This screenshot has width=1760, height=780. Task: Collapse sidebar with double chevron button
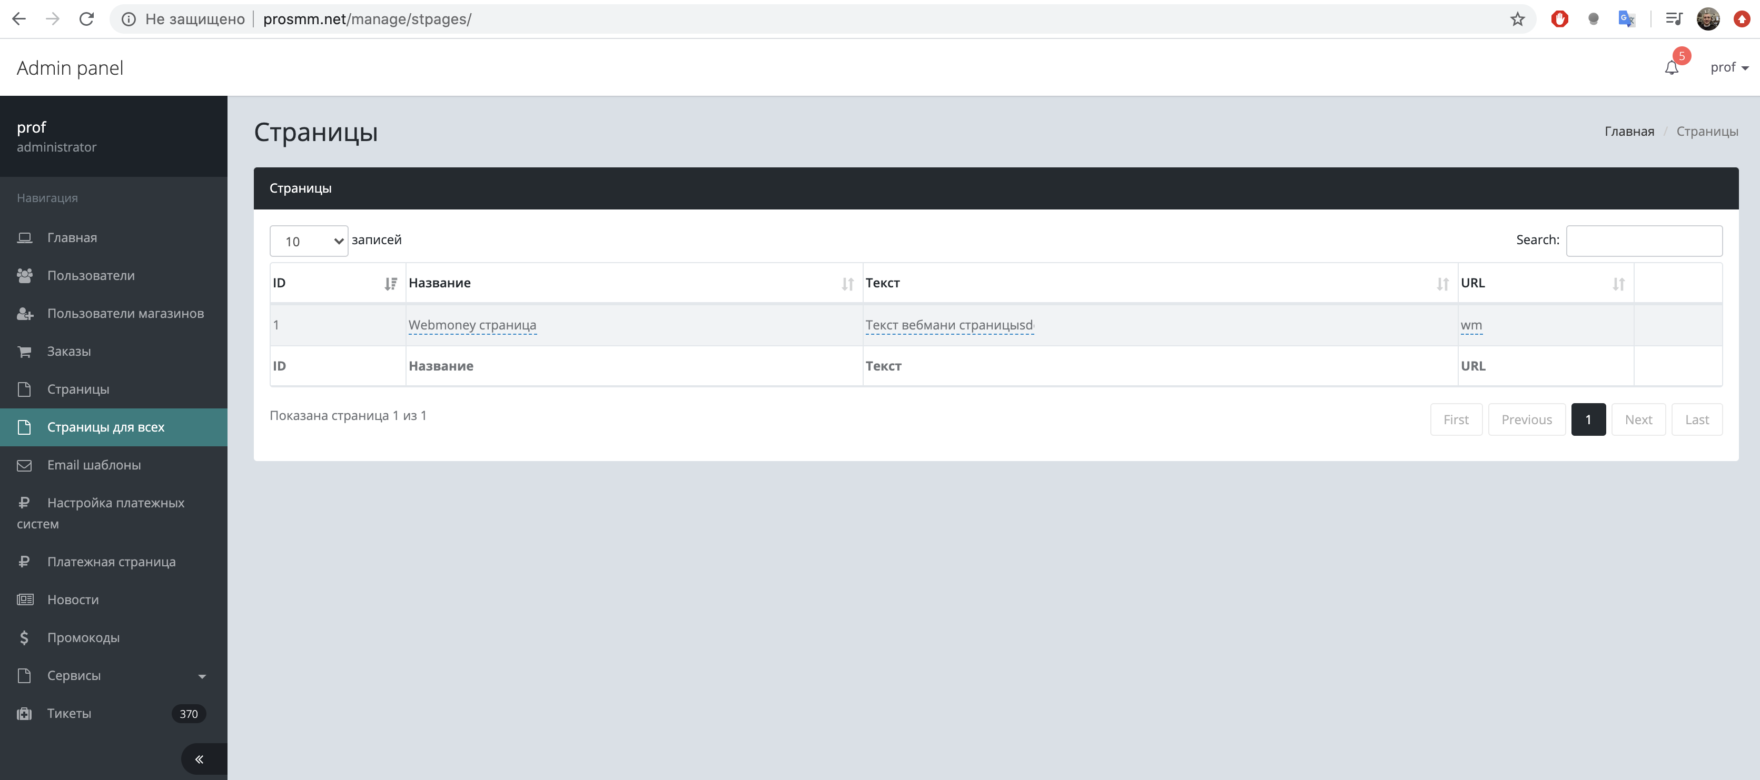click(200, 759)
